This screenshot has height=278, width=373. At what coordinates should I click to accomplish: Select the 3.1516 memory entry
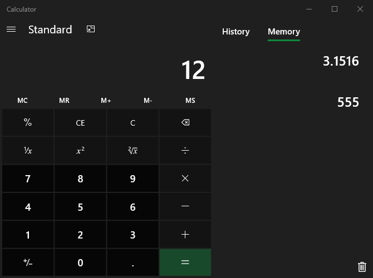coord(341,61)
